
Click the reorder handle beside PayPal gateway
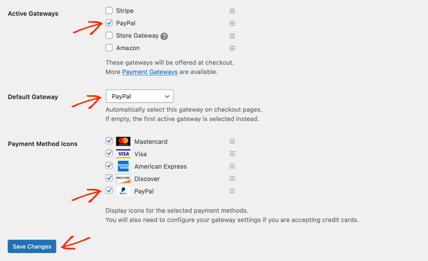pos(232,23)
